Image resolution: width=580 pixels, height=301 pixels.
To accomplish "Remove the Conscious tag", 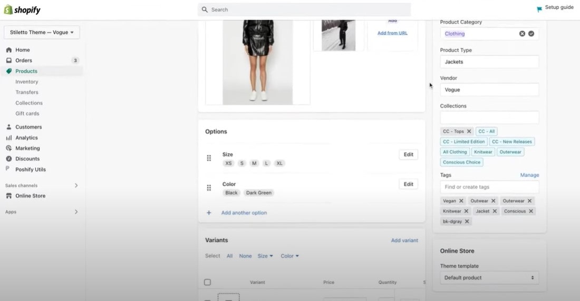I will pos(531,211).
